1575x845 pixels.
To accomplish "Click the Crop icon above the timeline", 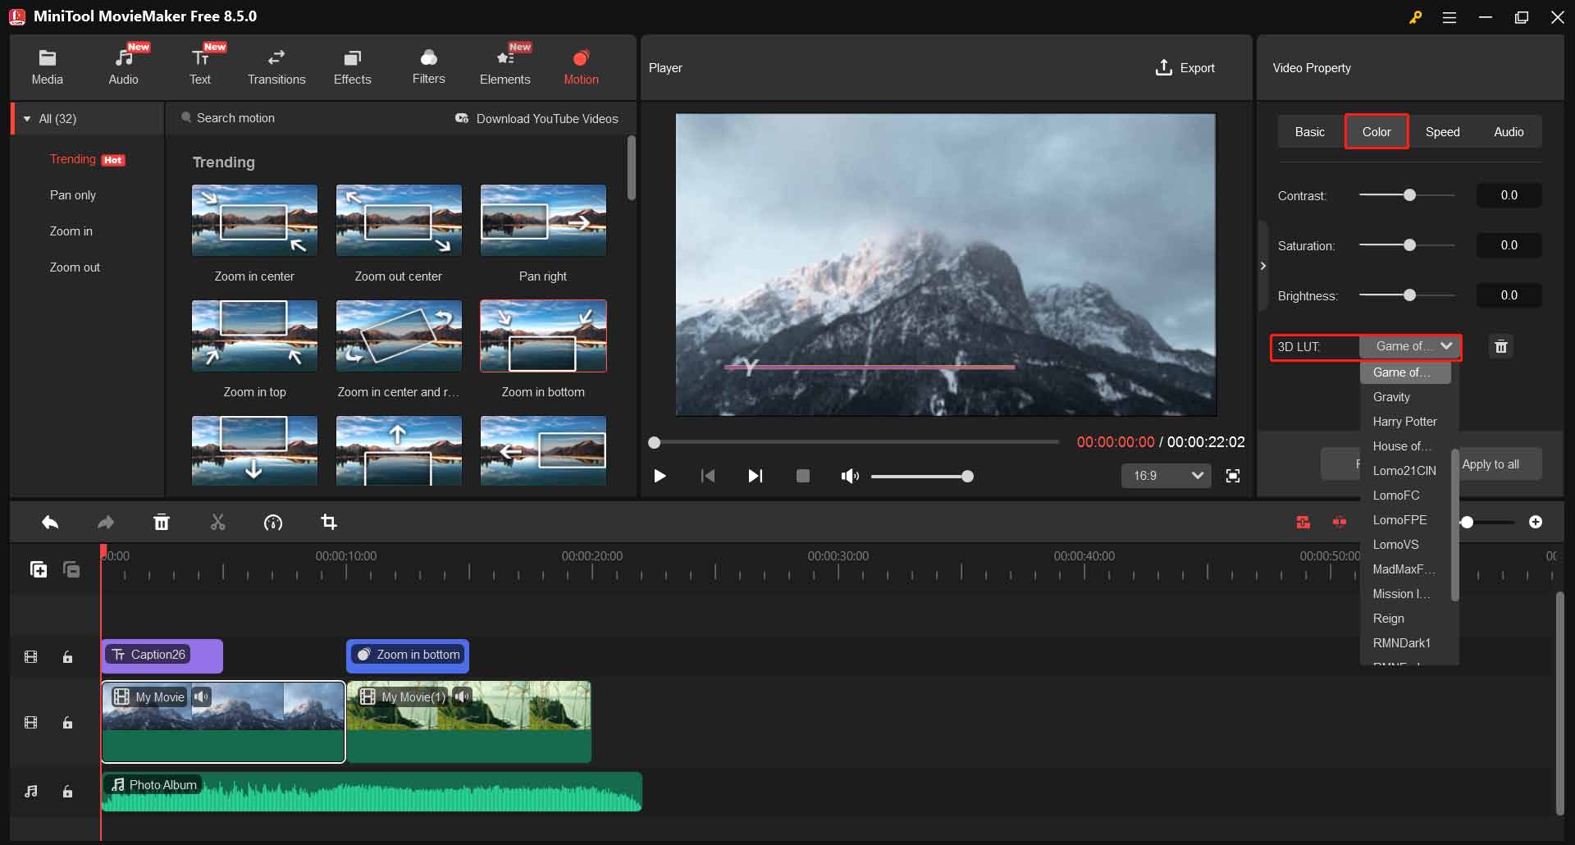I will click(328, 522).
